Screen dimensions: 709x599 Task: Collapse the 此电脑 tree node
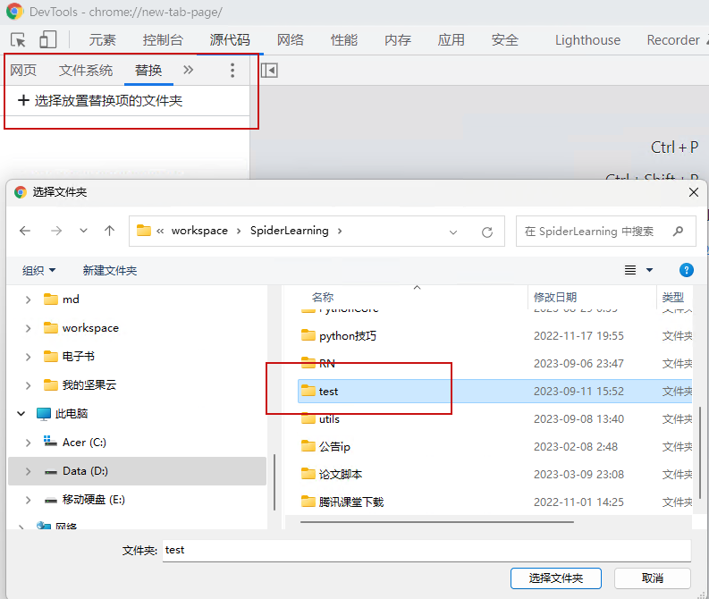(x=21, y=414)
